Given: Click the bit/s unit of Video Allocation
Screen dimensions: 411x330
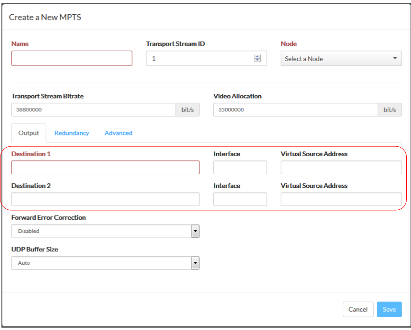Looking at the screenshot, I should [390, 110].
